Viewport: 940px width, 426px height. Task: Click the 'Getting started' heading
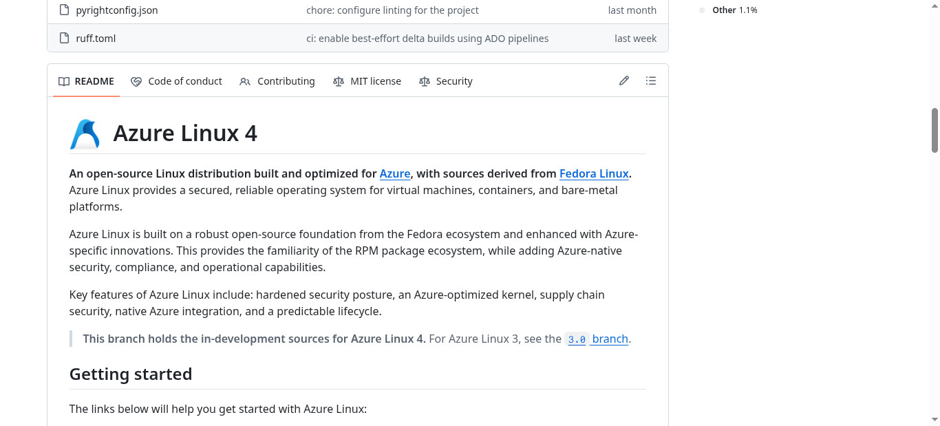coord(131,374)
